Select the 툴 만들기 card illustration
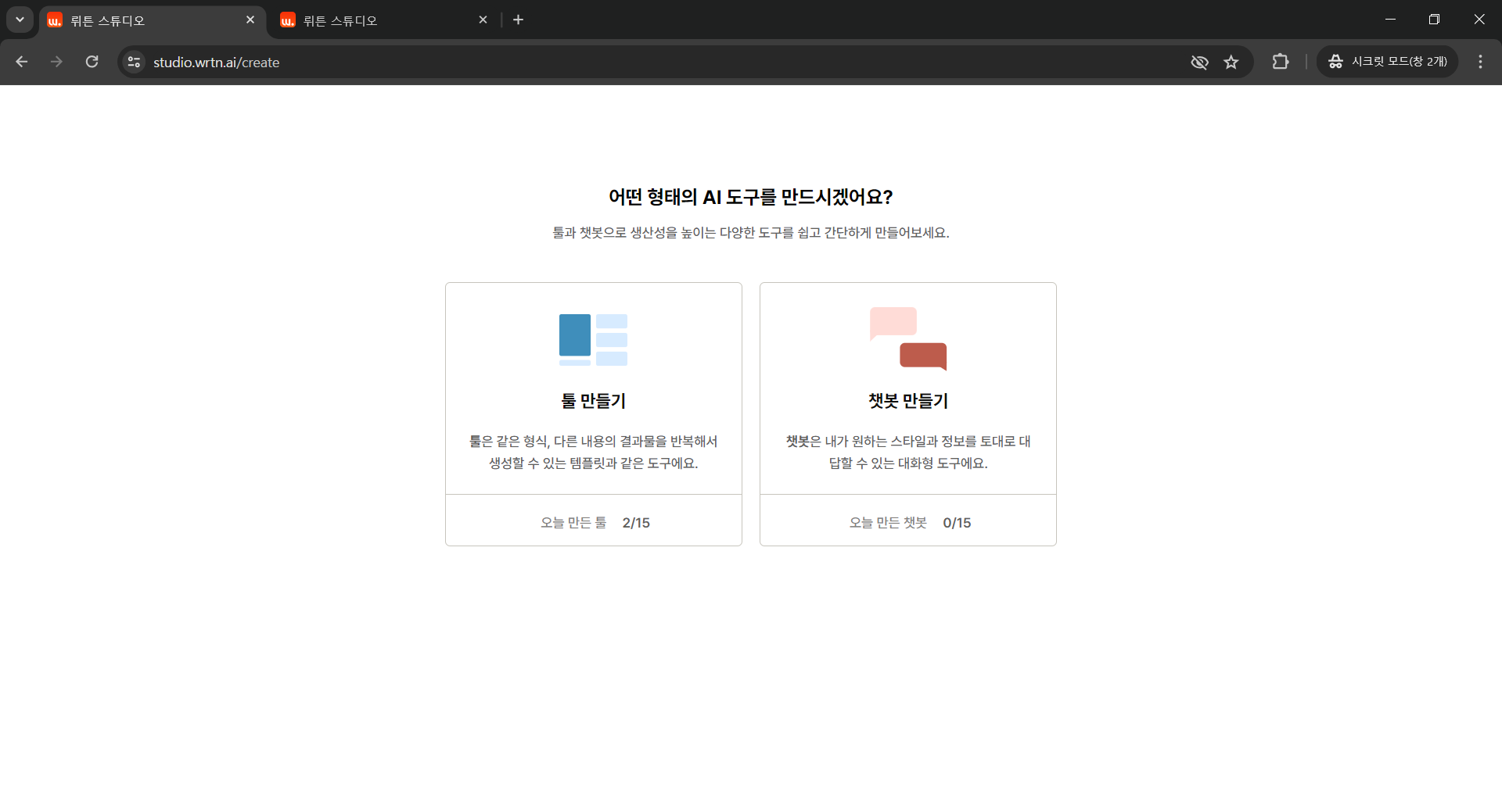The height and width of the screenshot is (805, 1502). [593, 340]
